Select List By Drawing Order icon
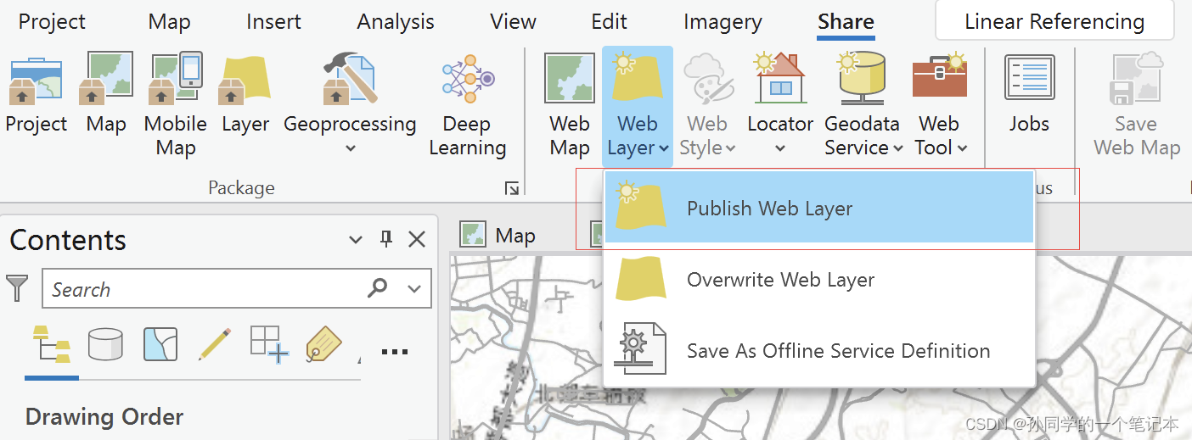 (x=52, y=345)
